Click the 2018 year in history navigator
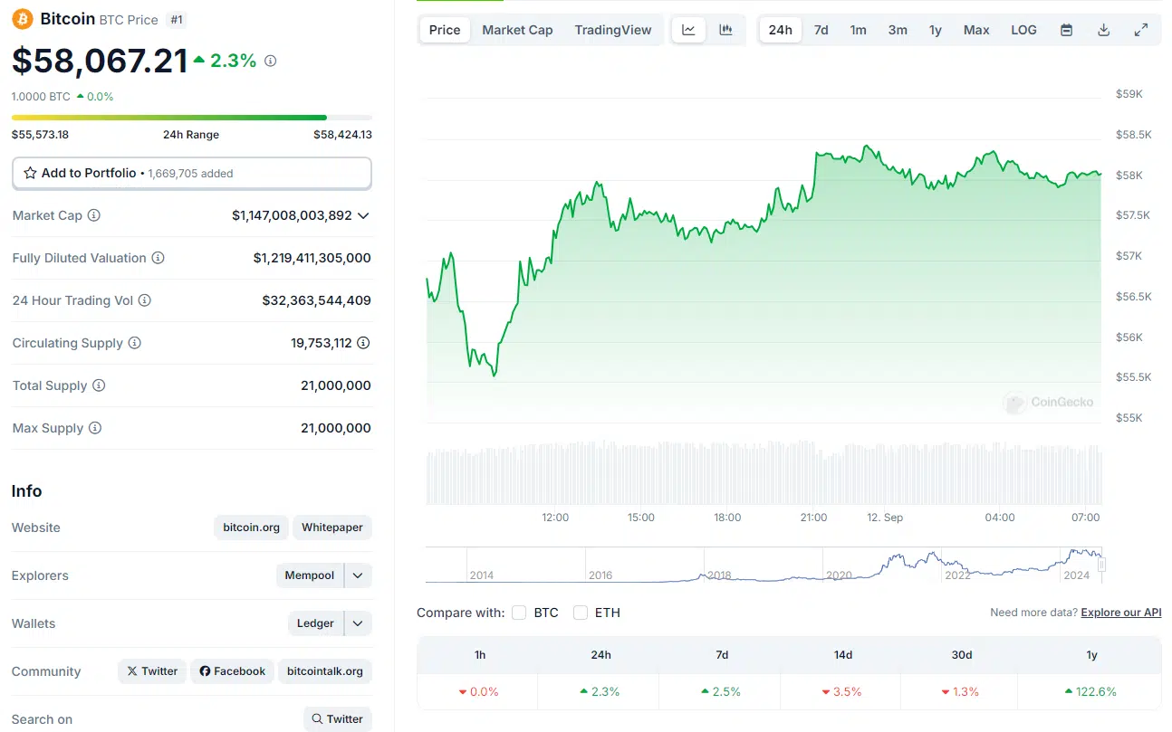 click(719, 575)
